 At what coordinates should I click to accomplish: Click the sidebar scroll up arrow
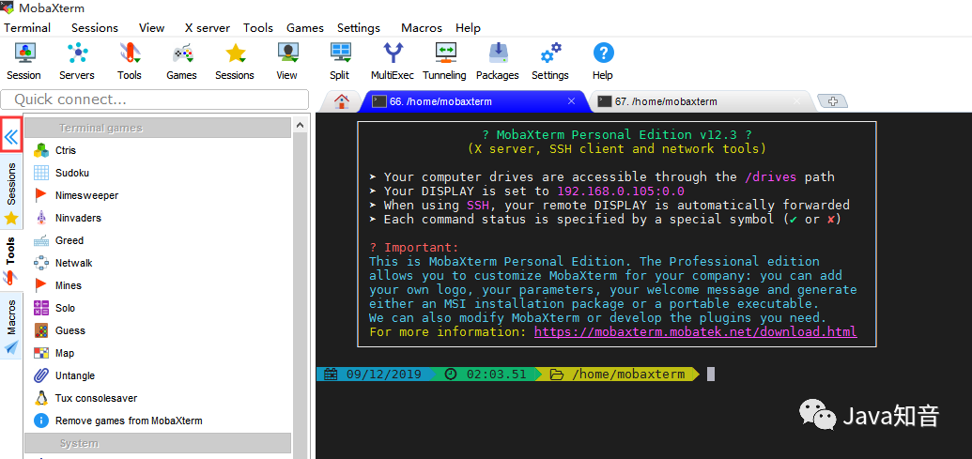[x=301, y=125]
